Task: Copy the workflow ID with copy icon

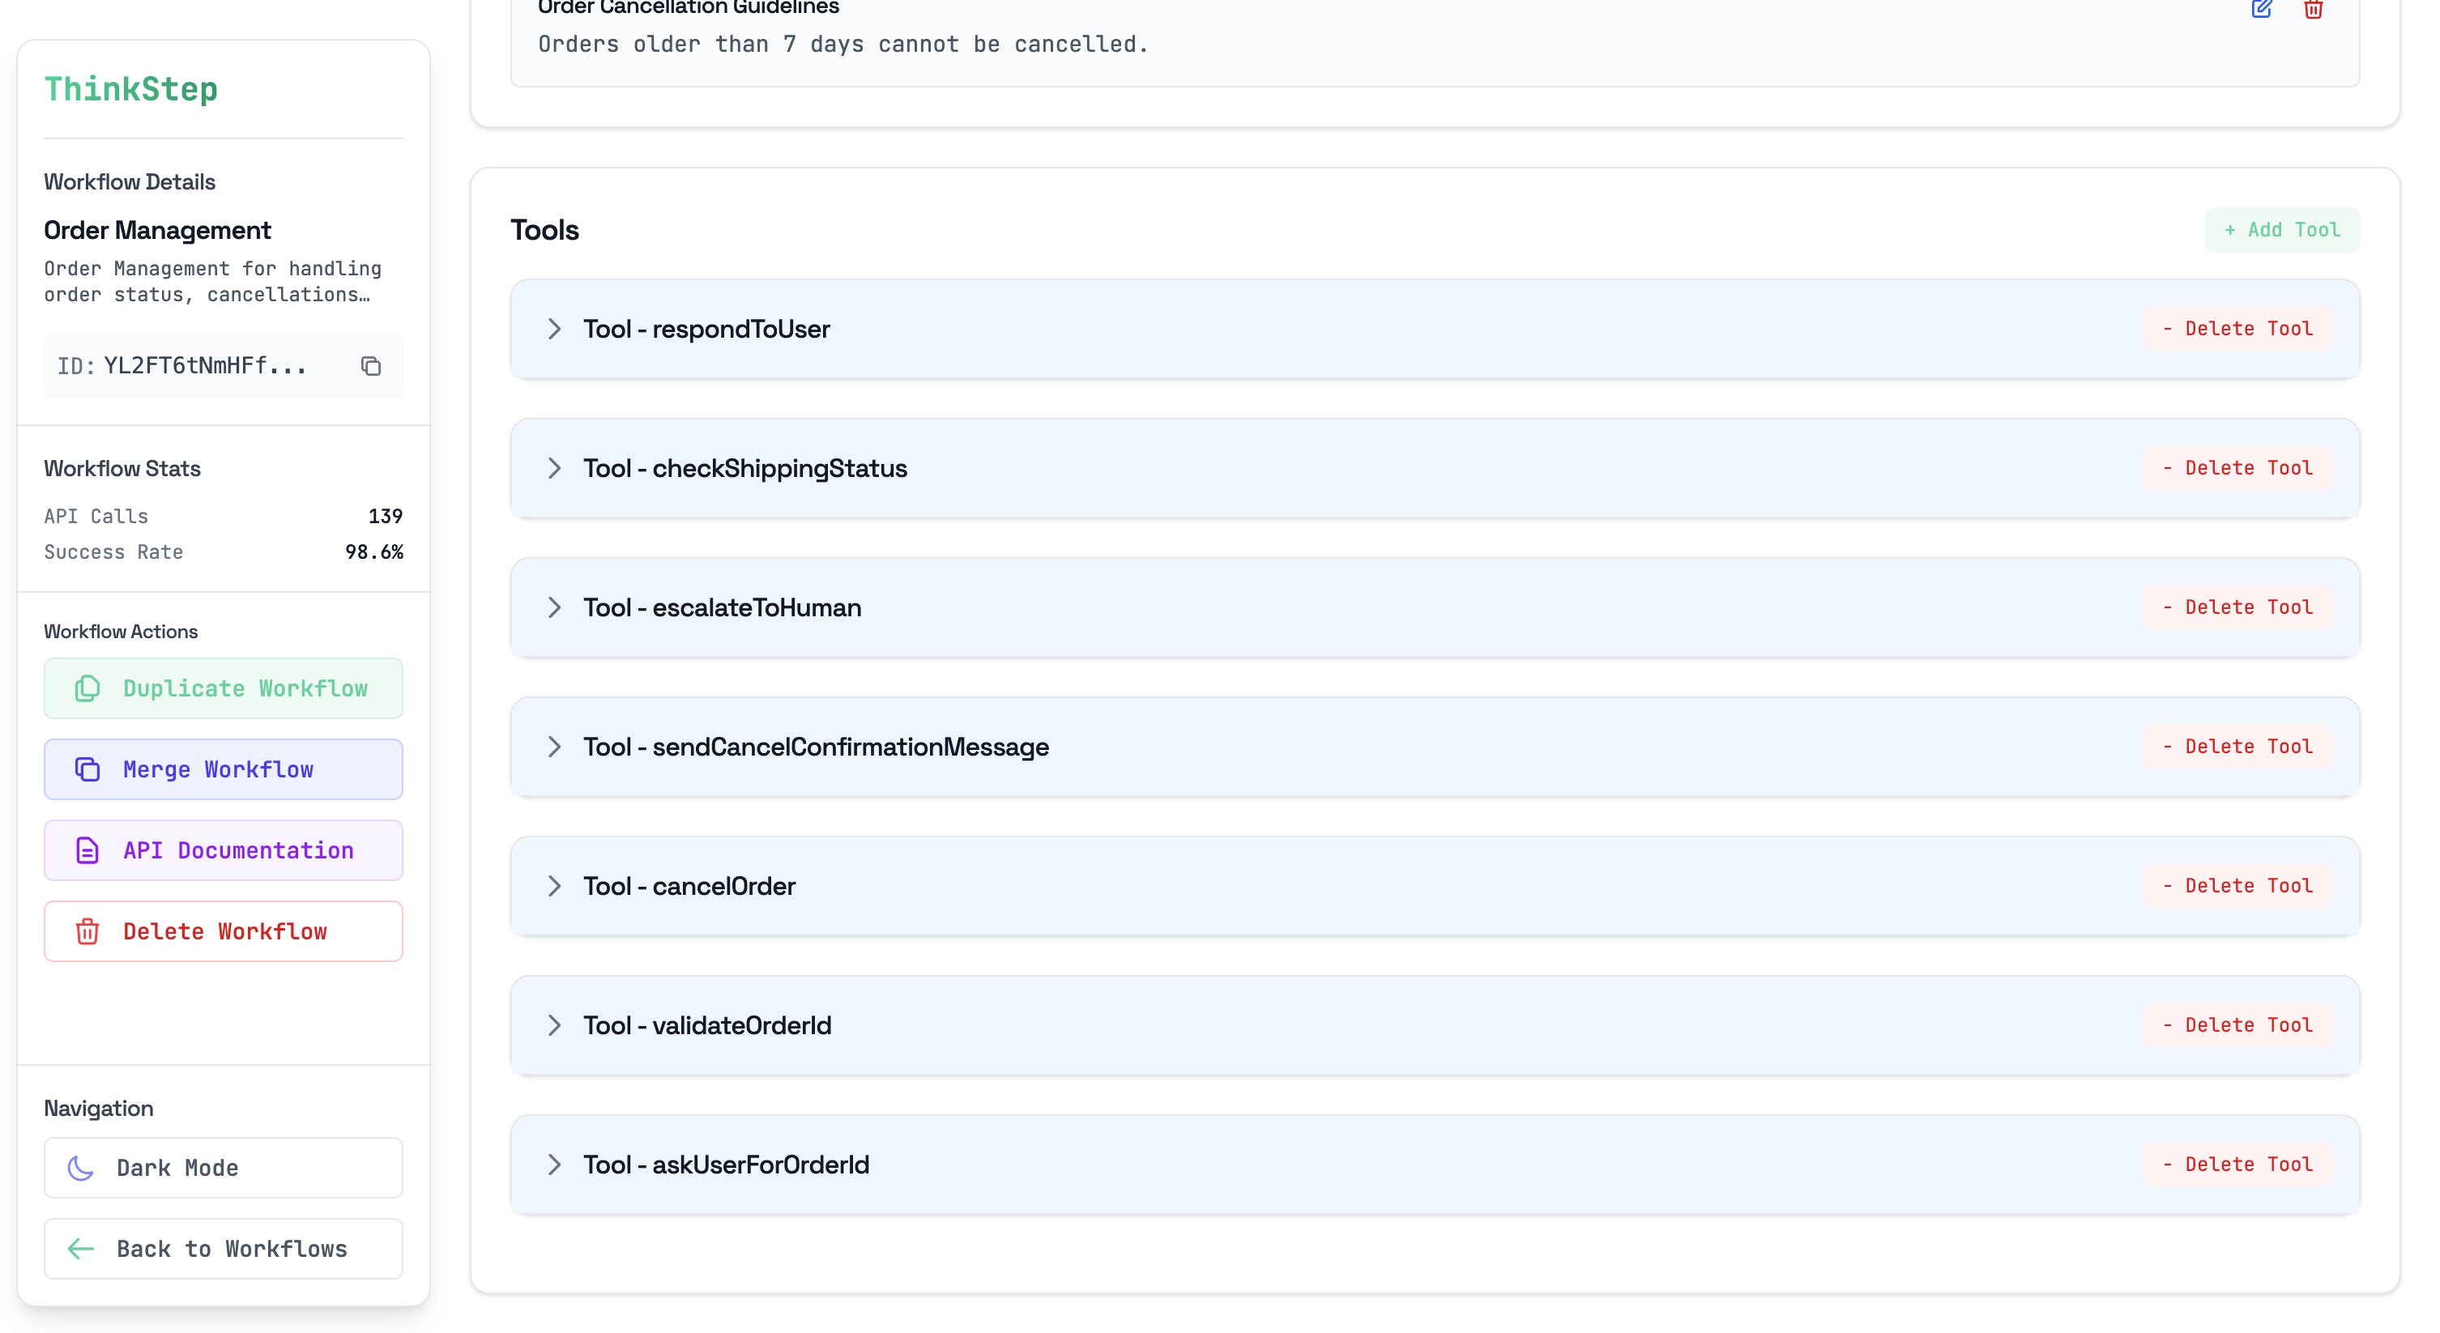Action: coord(370,366)
